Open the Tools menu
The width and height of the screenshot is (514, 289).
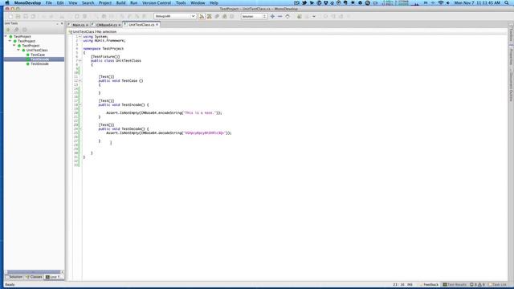click(181, 3)
